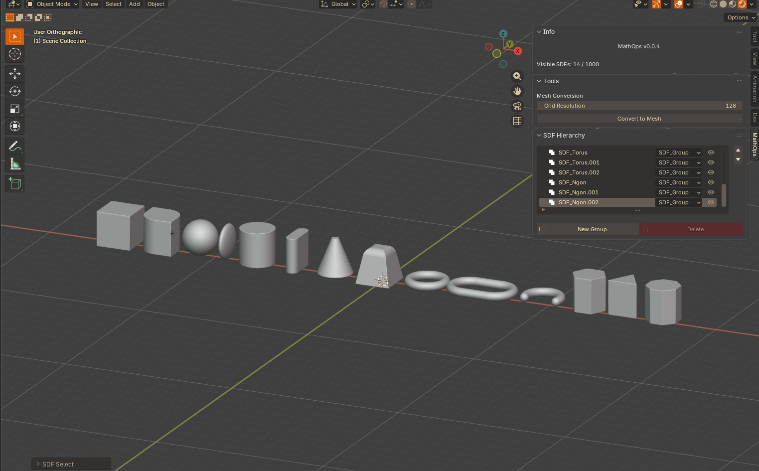This screenshot has height=471, width=759.
Task: Click the red X axis gizmo ball
Action: point(518,51)
